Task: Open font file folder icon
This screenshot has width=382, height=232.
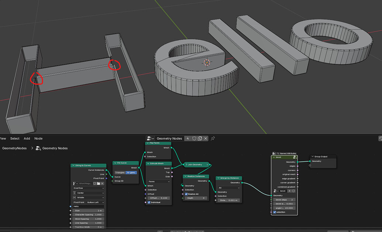Action: (x=99, y=184)
